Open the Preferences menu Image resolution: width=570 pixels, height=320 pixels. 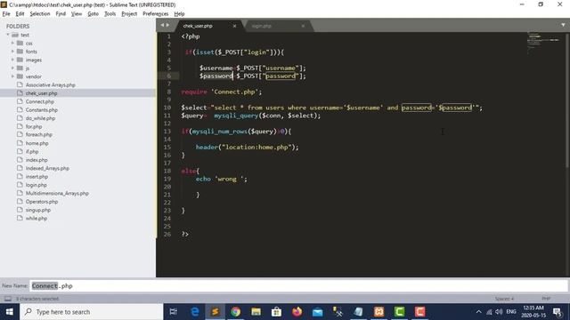coord(155,14)
